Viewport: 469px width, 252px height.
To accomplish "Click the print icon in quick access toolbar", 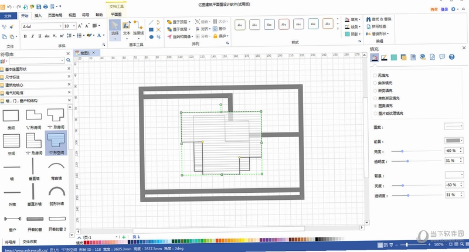I will [46, 6].
